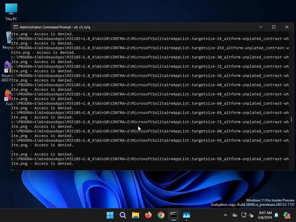This screenshot has height=222, width=296.
Task: Select the Command Prompt taskbar icon
Action: coord(173,215)
